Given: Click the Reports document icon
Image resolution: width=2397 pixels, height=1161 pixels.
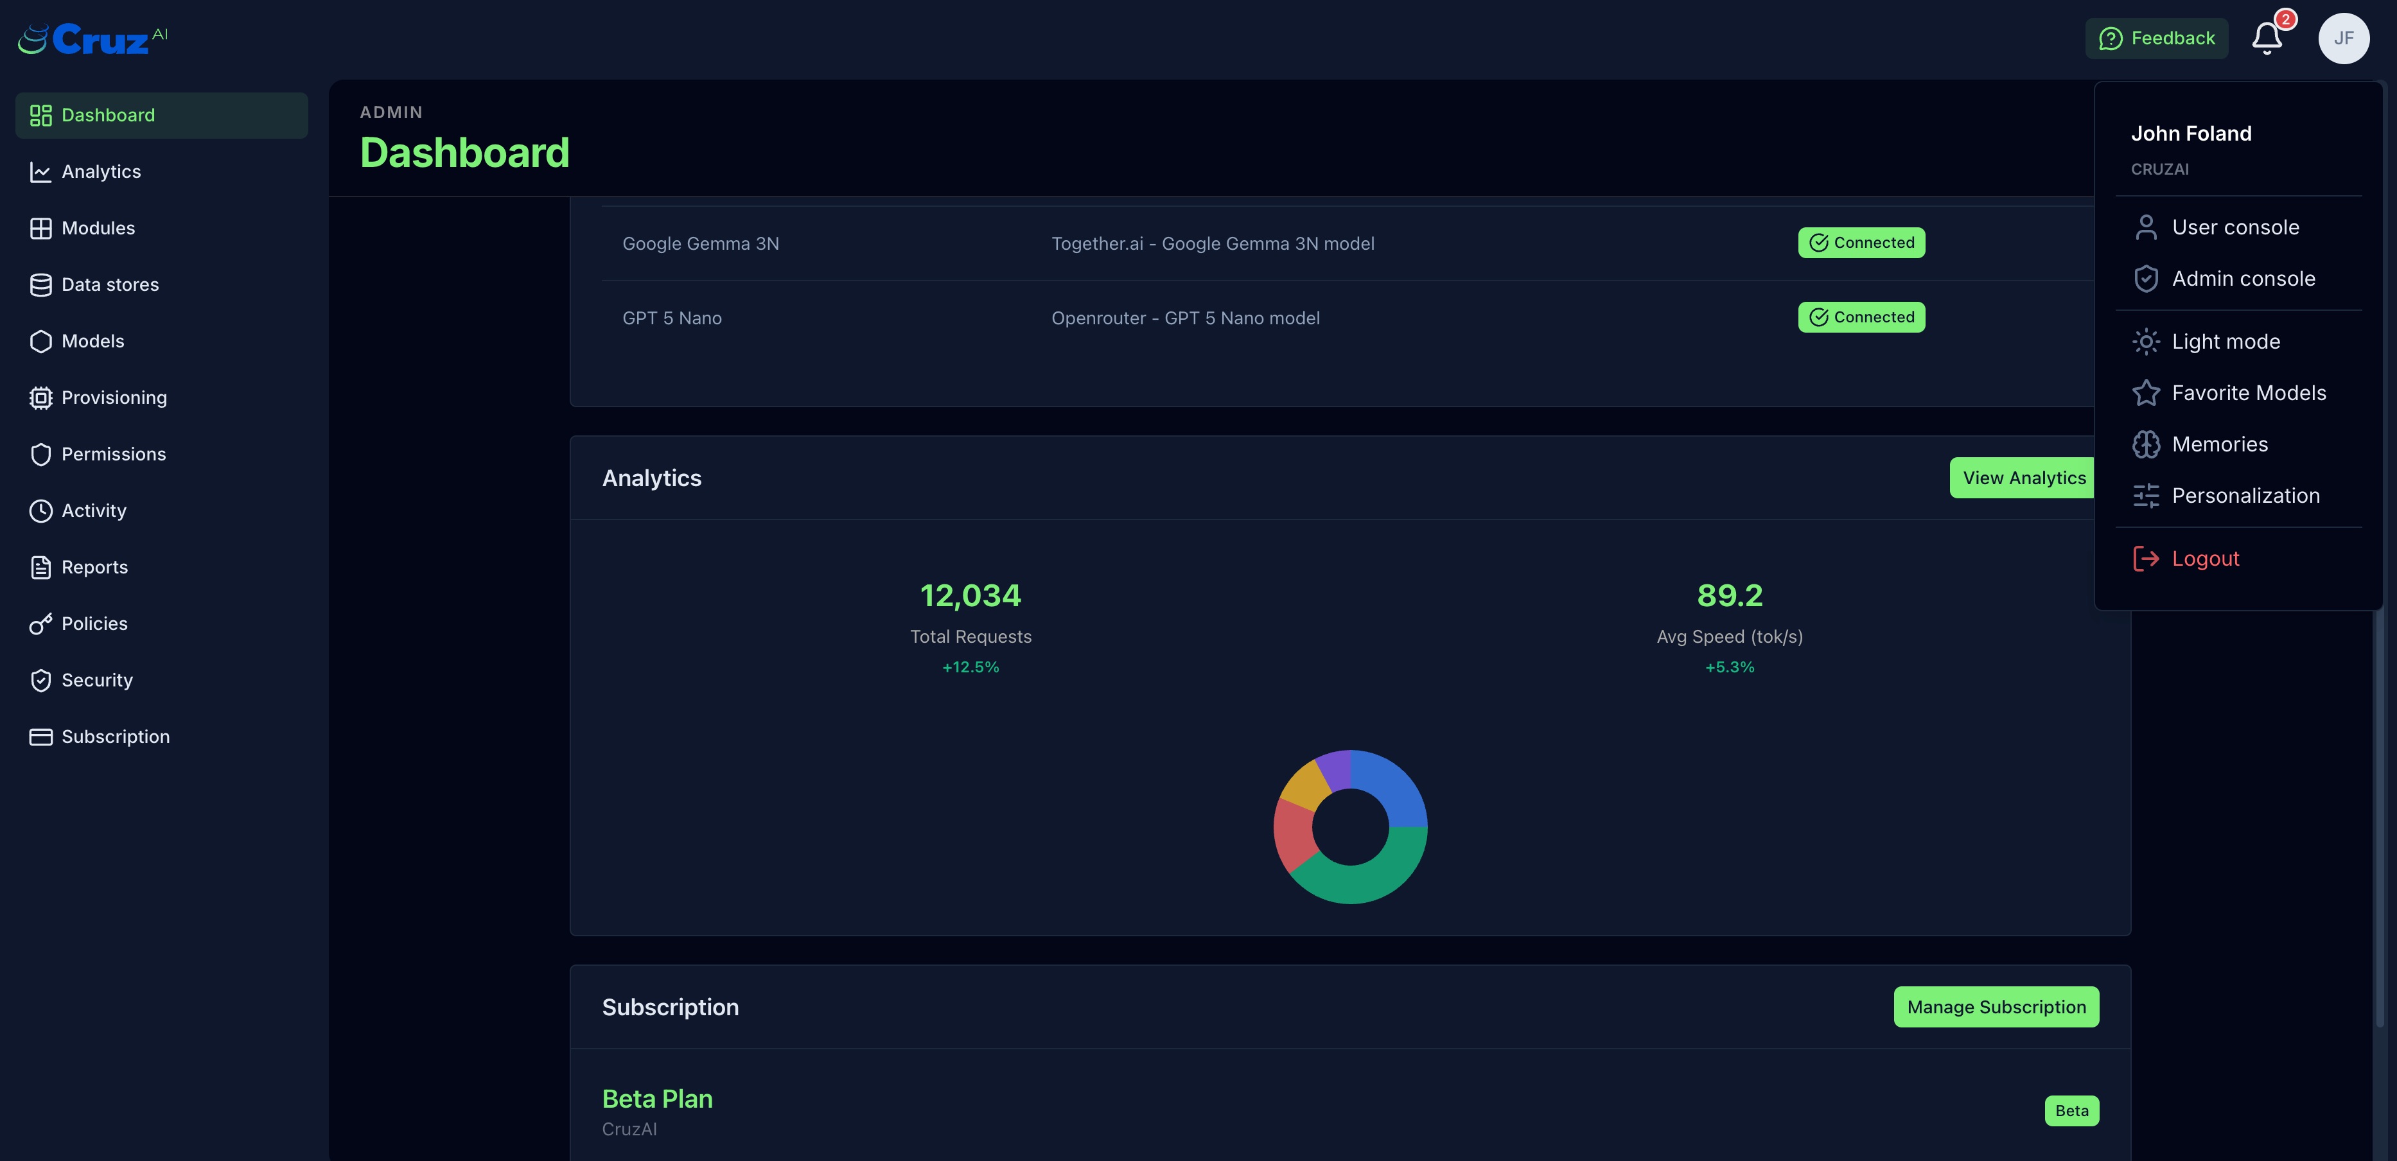Looking at the screenshot, I should (41, 566).
